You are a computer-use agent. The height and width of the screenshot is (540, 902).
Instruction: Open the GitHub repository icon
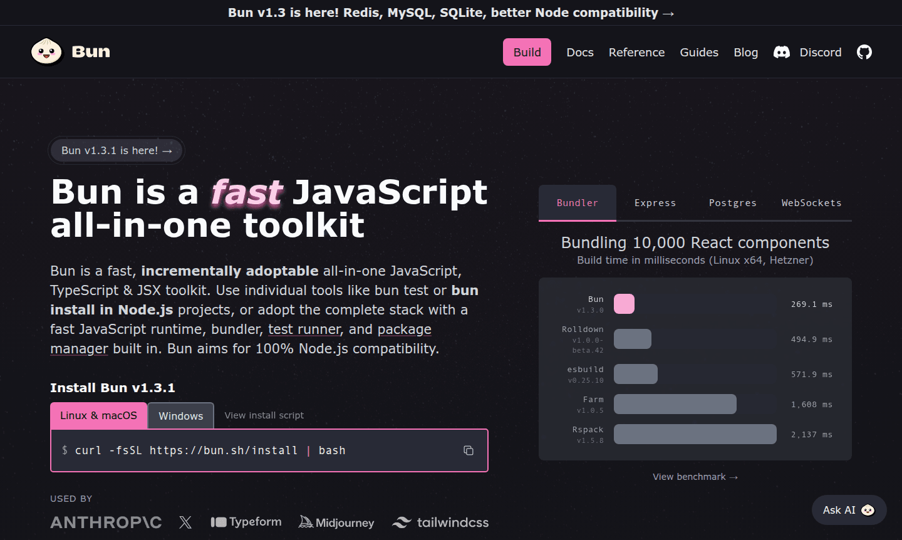click(x=864, y=52)
